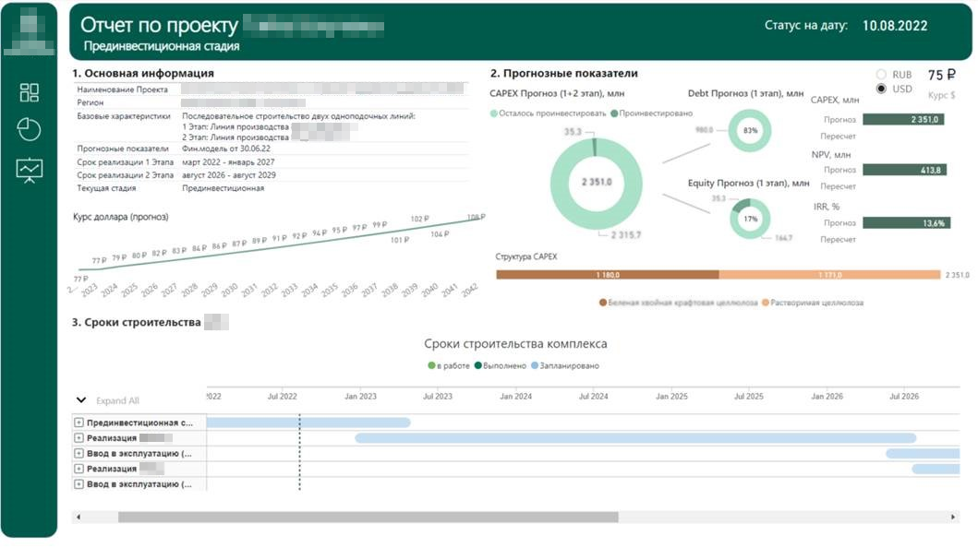Click the 'Запланировано' blue legend marker
This screenshot has width=978, height=548.
coord(535,366)
